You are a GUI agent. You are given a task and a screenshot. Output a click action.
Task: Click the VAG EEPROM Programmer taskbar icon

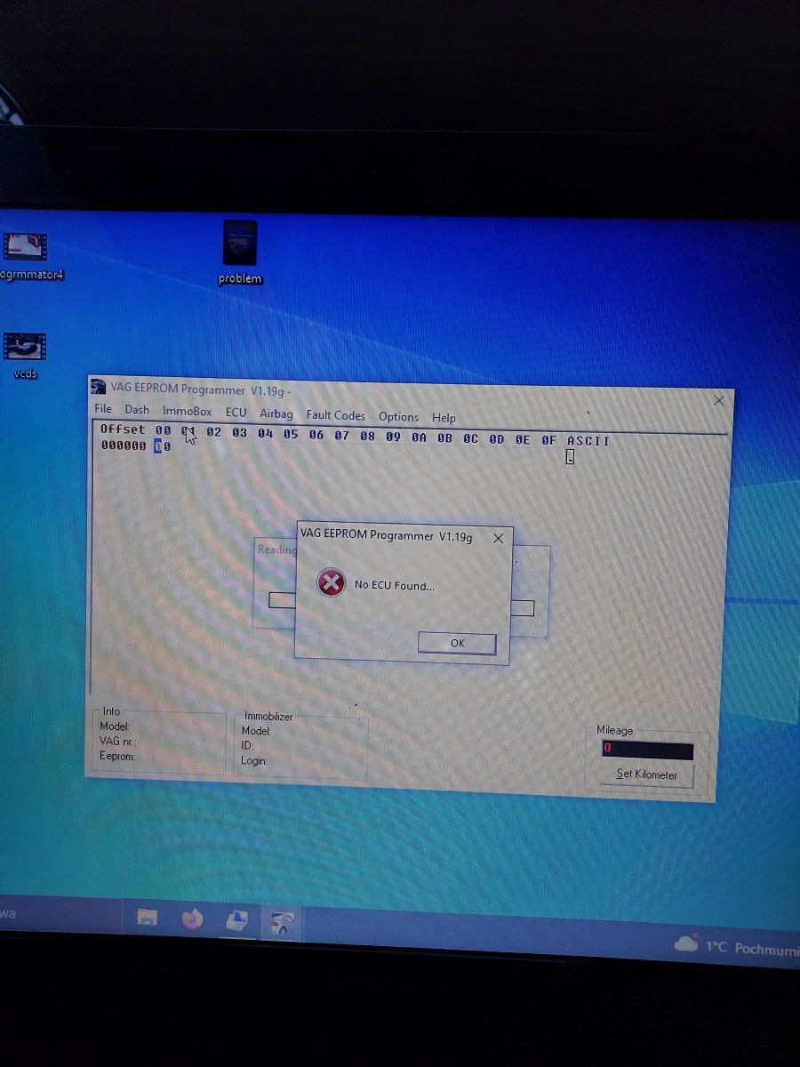point(282,924)
